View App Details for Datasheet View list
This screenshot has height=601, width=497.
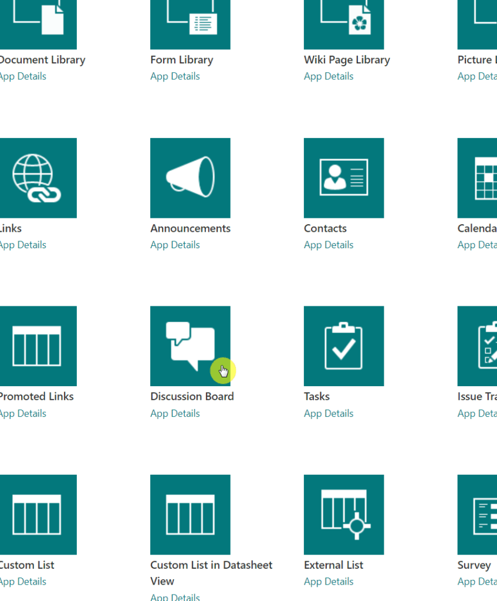175,597
